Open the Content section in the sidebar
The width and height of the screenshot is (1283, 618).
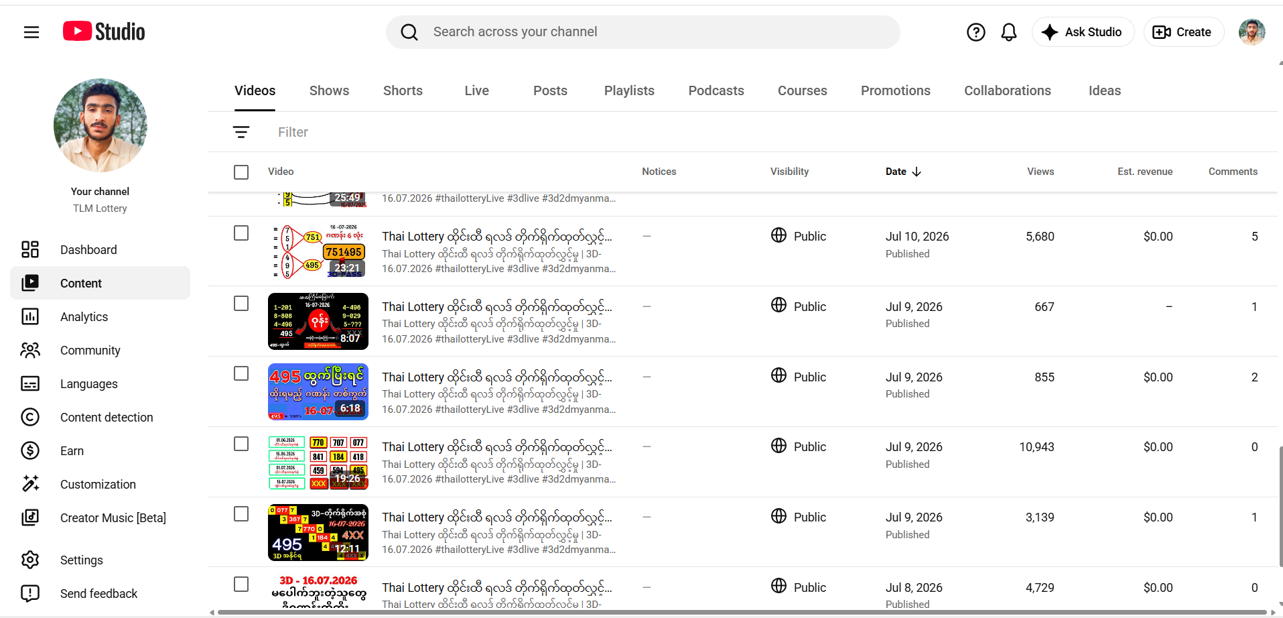click(100, 283)
